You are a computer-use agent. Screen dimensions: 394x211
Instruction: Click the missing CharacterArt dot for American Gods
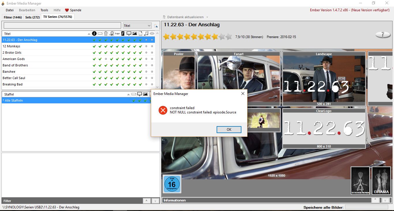(x=106, y=59)
